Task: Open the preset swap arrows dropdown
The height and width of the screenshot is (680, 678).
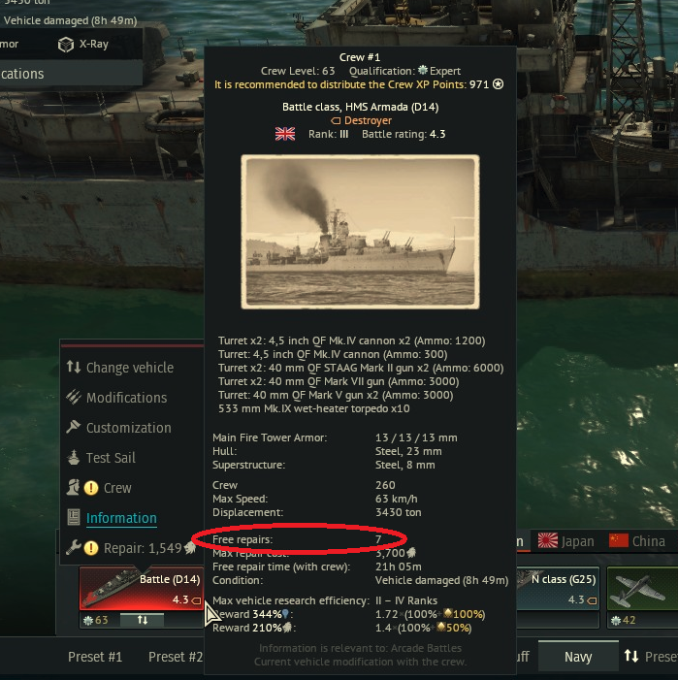Action: point(631,656)
